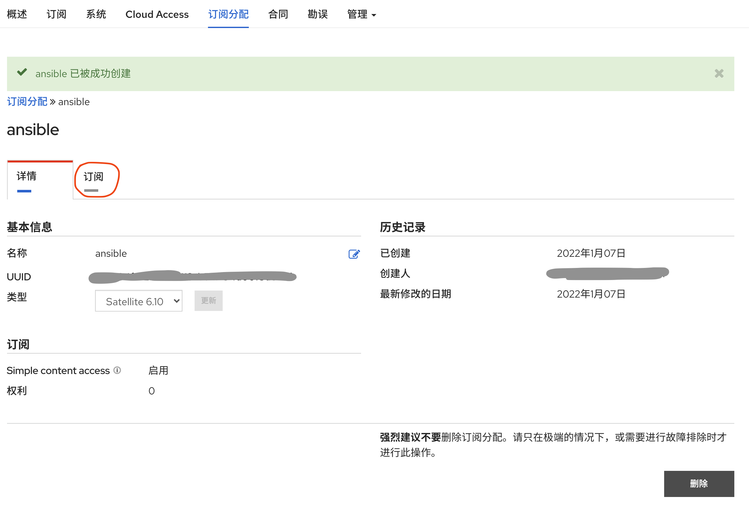
Task: Click the redacted UUID value
Action: [x=192, y=277]
